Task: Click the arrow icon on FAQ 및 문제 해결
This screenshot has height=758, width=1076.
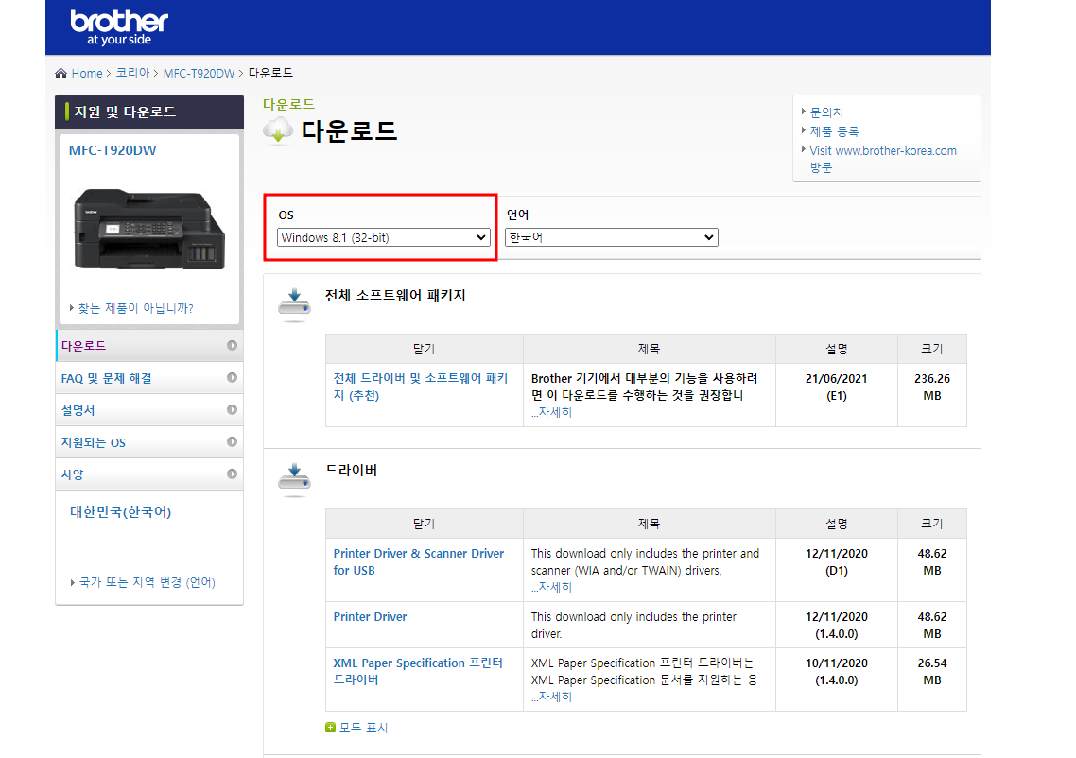Action: coord(232,377)
